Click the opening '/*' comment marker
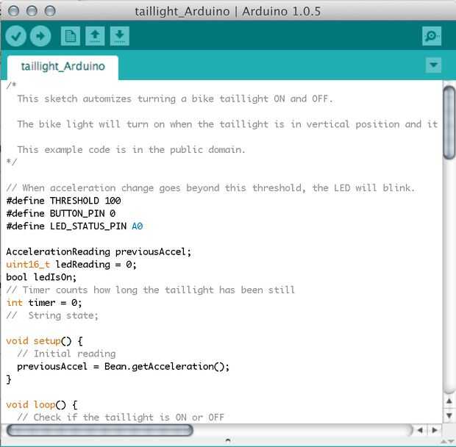The width and height of the screenshot is (456, 447). tap(12, 85)
